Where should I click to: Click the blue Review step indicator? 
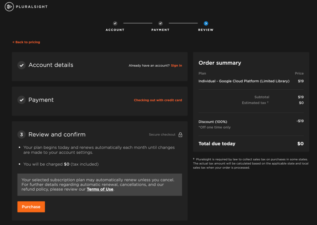coord(206,23)
